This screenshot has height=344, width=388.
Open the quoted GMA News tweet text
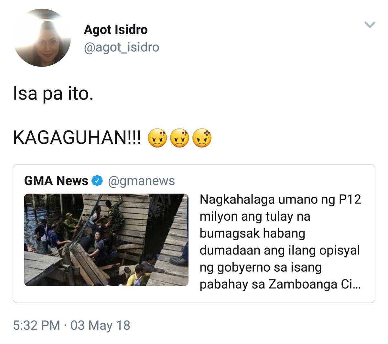coord(280,242)
